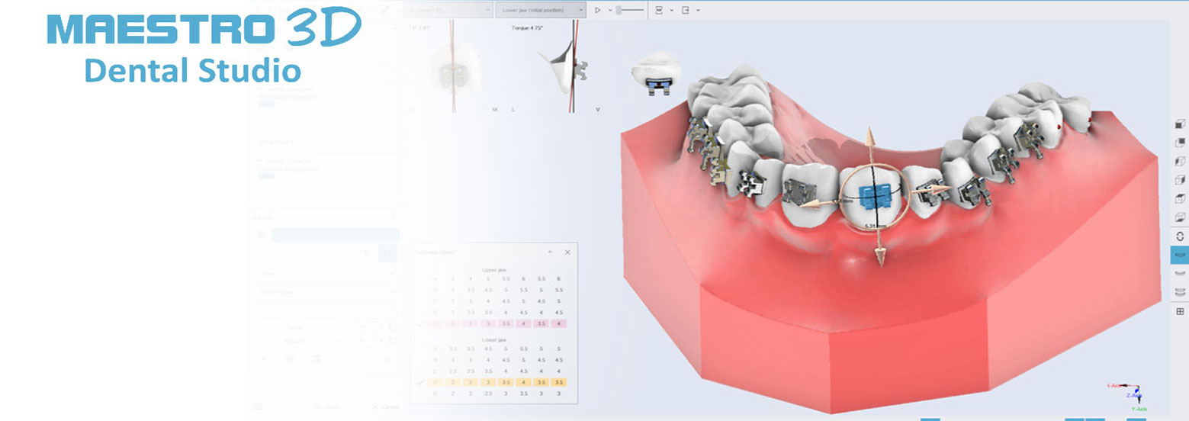Click the rotate view icon in the right sidebar
This screenshot has width=1189, height=421.
pos(1180,236)
